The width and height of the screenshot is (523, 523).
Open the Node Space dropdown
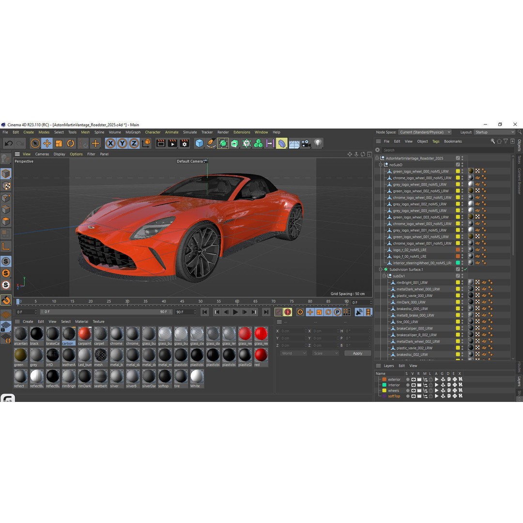point(425,132)
